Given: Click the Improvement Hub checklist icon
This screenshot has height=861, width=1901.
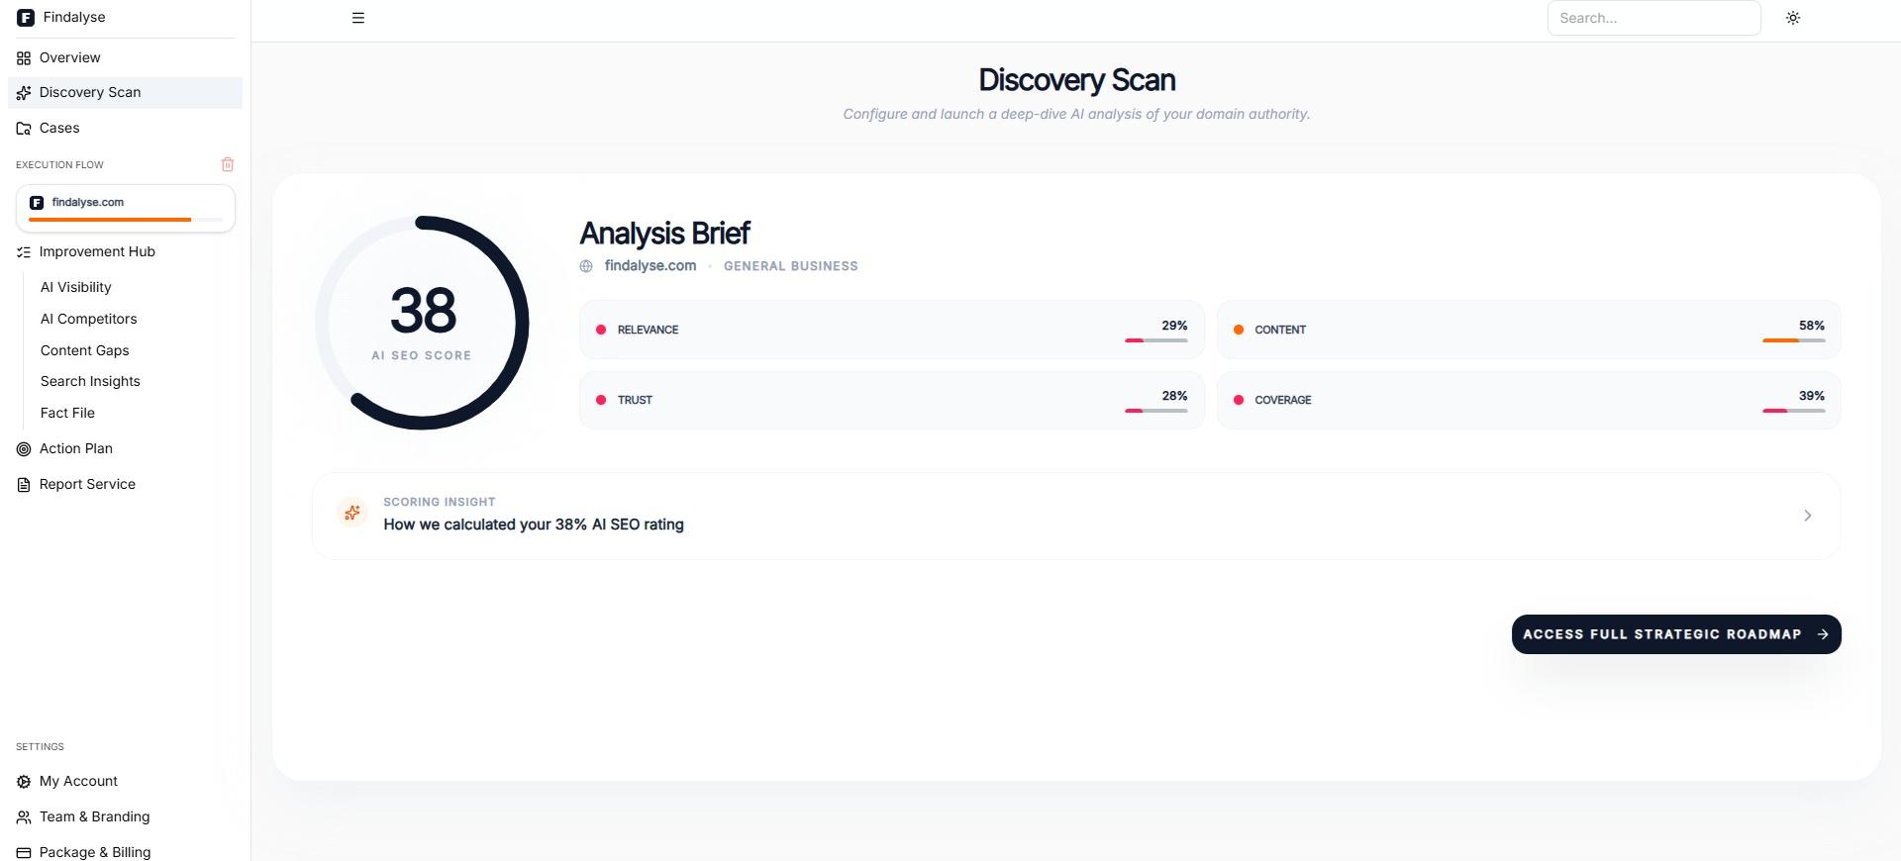Looking at the screenshot, I should point(24,252).
